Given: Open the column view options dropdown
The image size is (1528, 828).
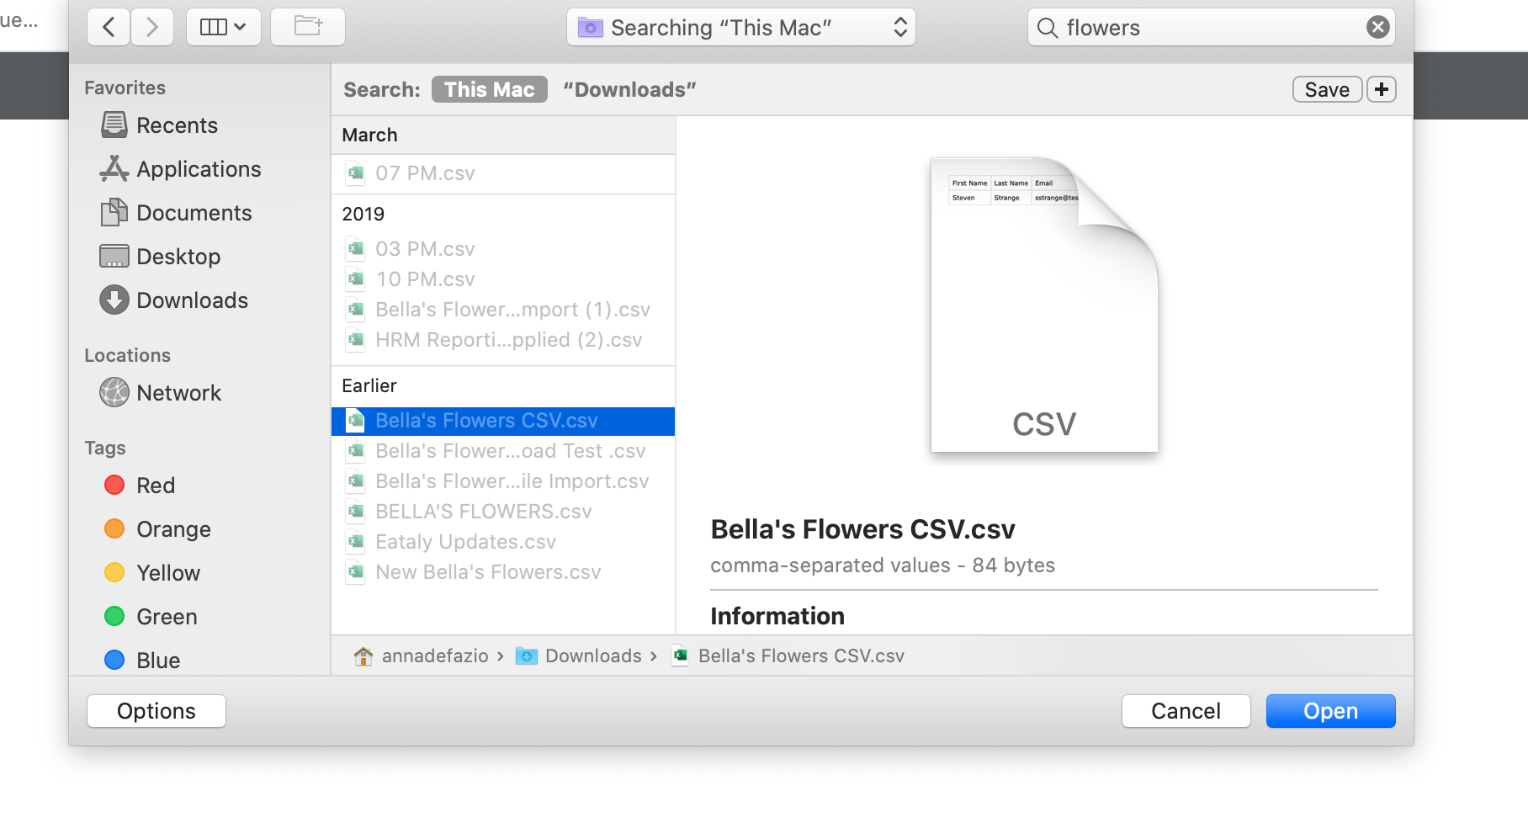Looking at the screenshot, I should tap(224, 28).
